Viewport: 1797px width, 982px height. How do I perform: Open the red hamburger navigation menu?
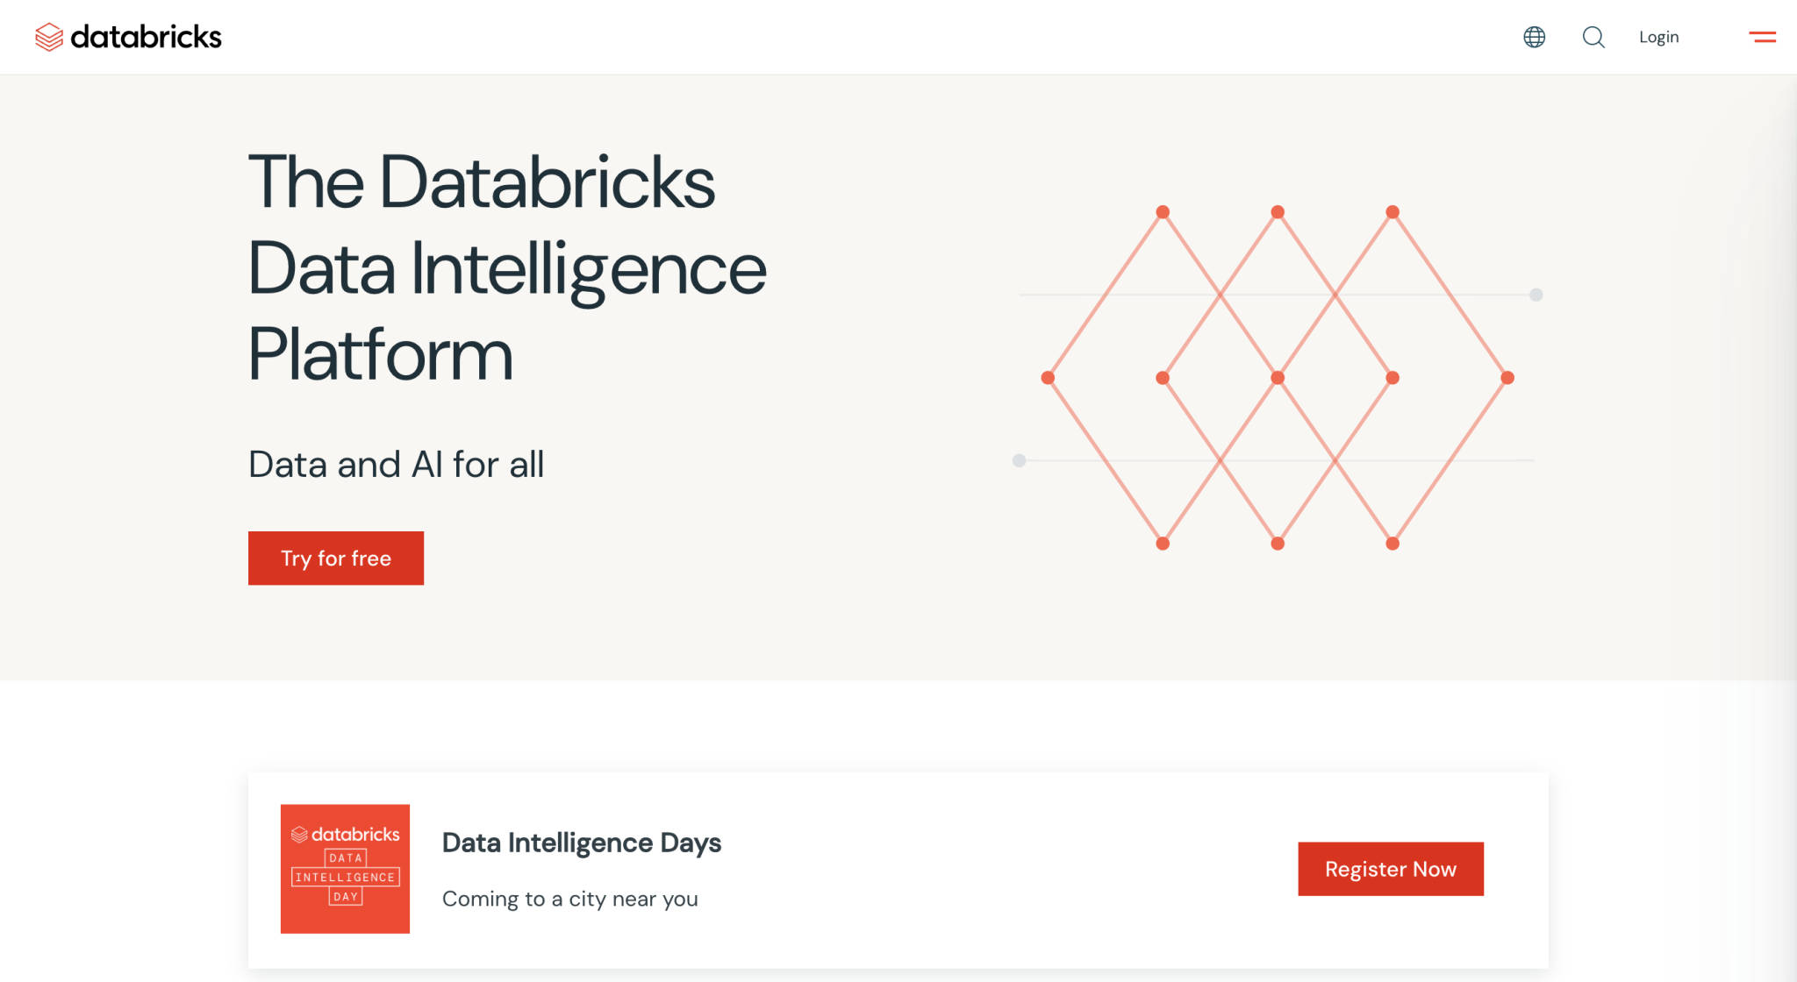pyautogui.click(x=1762, y=37)
